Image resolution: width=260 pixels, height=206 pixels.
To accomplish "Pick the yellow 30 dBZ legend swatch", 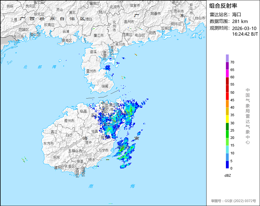I will click(x=227, y=119).
